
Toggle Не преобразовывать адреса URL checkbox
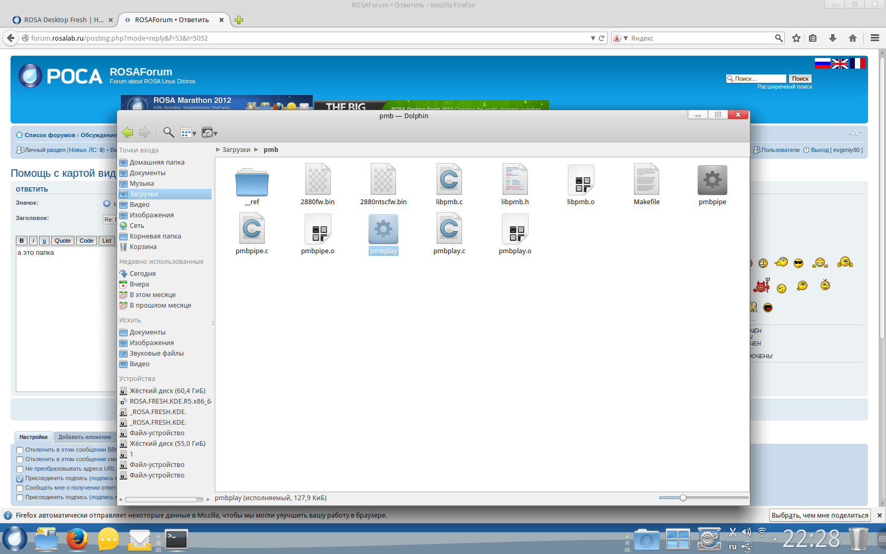[x=20, y=469]
